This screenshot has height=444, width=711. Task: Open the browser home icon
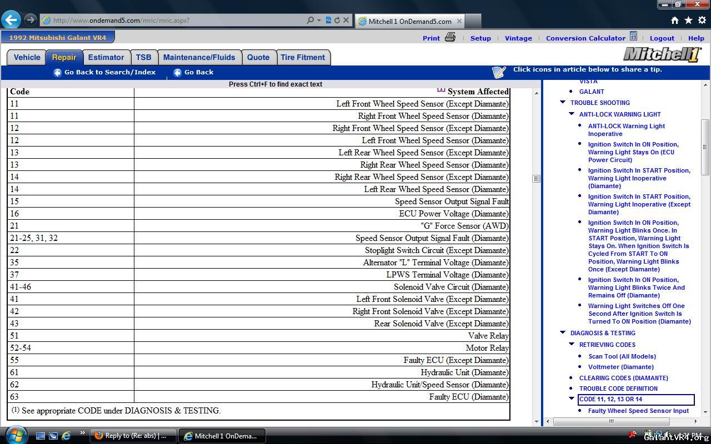click(x=674, y=20)
